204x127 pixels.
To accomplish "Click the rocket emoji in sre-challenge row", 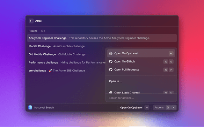I will coord(50,70).
